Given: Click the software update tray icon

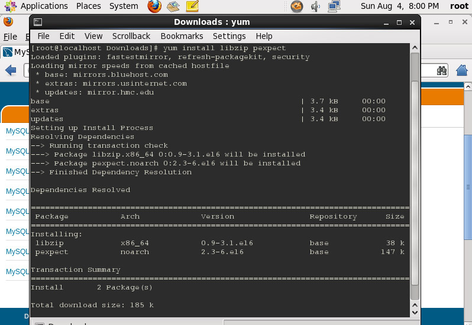Looking at the screenshot, I should pyautogui.click(x=297, y=6).
